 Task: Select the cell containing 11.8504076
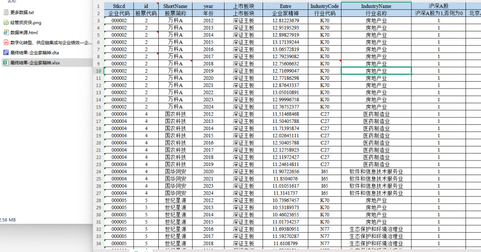286,179
